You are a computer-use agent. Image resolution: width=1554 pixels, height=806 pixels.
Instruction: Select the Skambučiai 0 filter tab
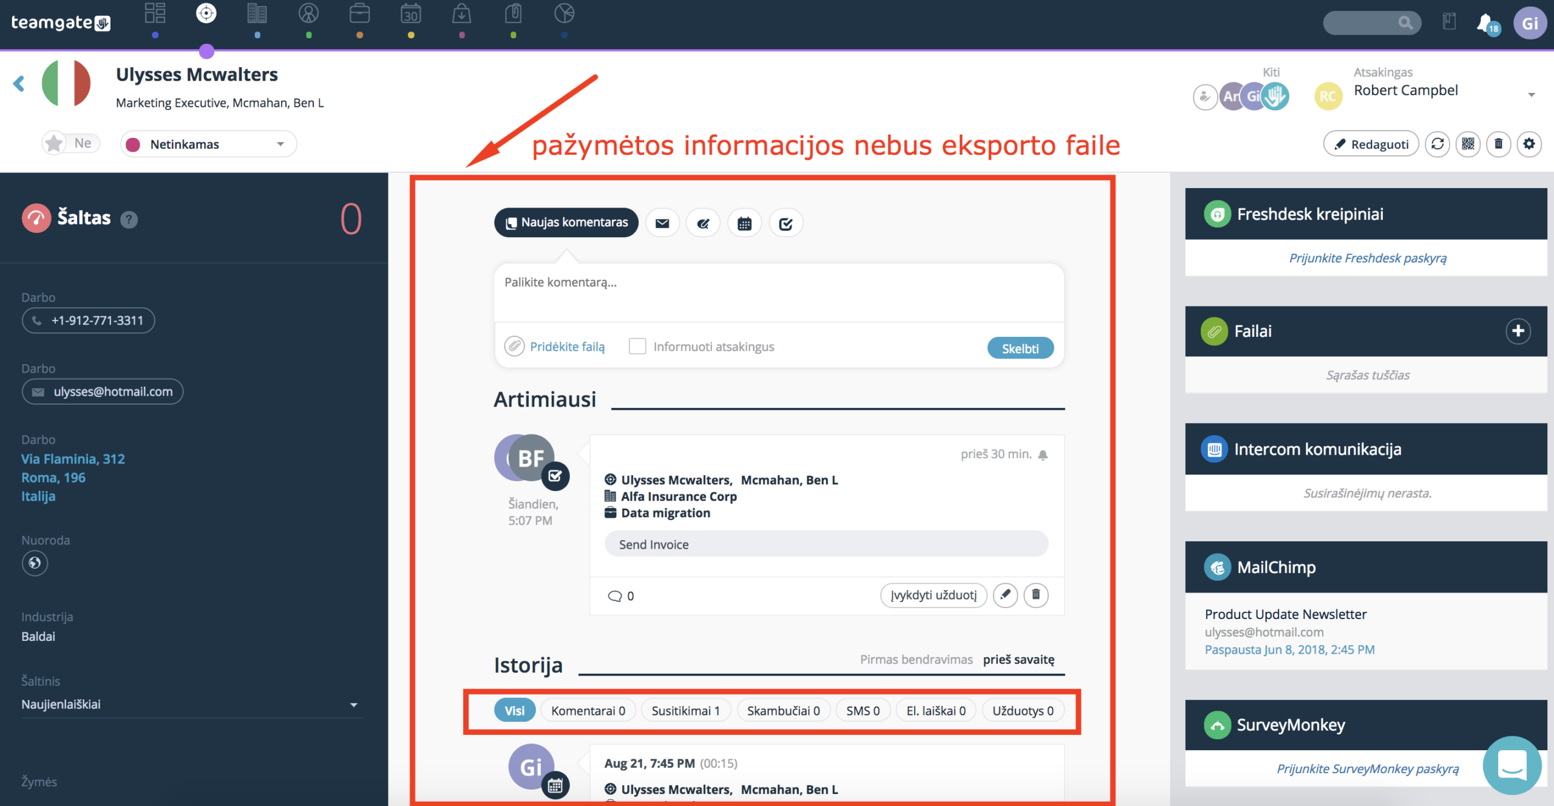pyautogui.click(x=784, y=711)
